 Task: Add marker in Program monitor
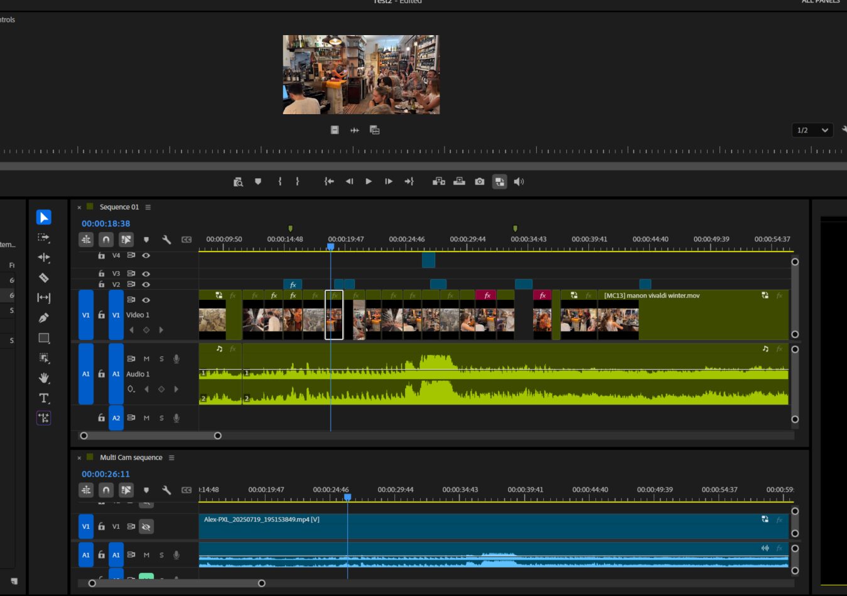click(258, 181)
